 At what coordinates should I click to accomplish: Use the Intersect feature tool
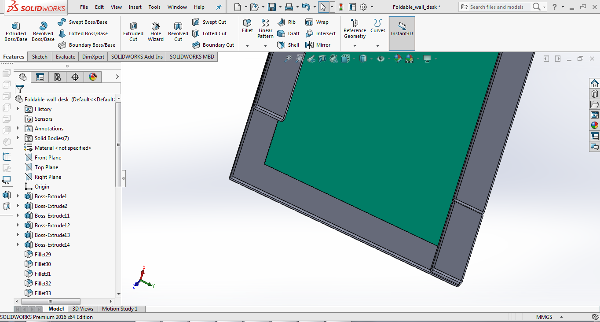(320, 33)
